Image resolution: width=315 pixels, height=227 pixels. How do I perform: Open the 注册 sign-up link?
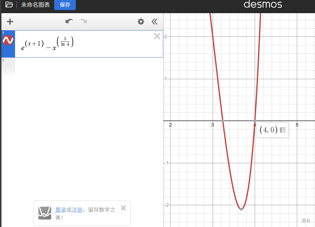77,210
